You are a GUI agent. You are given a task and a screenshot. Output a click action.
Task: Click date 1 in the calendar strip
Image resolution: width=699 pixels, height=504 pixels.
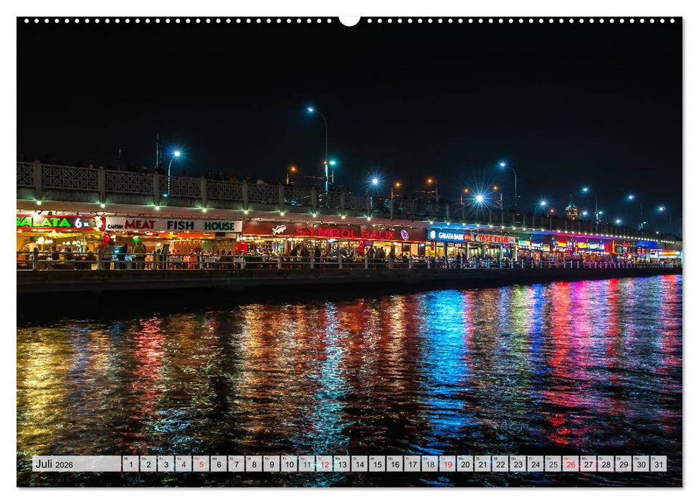point(130,464)
